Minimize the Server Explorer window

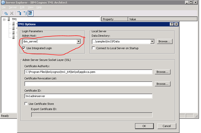(x=187, y=2)
